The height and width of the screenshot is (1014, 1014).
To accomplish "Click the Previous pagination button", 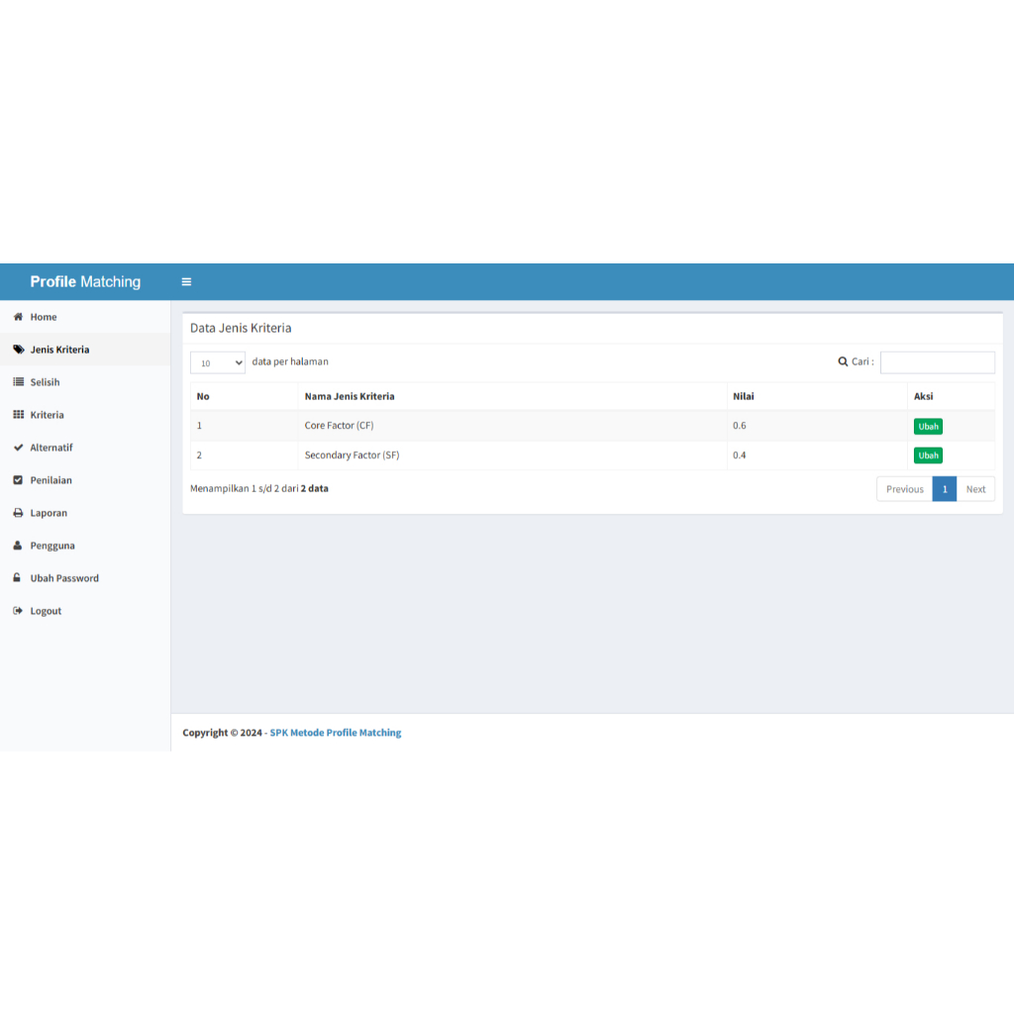I will click(905, 489).
